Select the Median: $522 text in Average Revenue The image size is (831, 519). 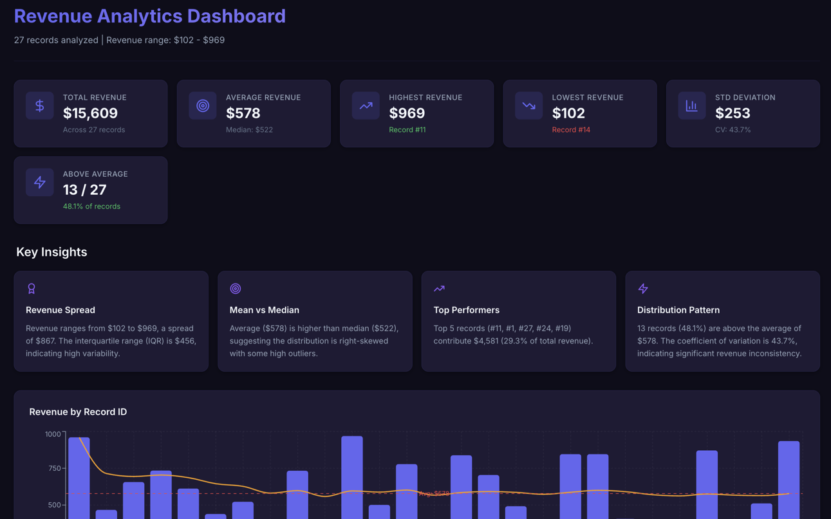tap(249, 130)
